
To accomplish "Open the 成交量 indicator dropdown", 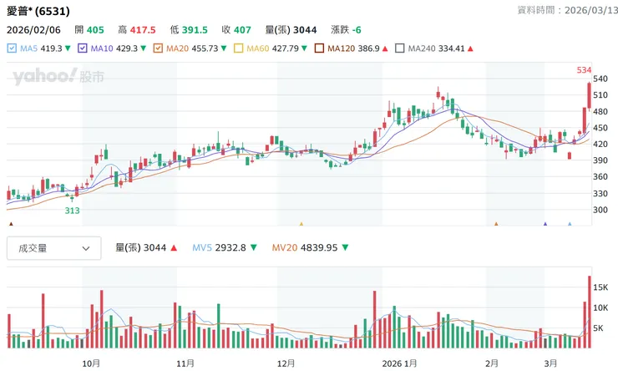I will (54, 248).
